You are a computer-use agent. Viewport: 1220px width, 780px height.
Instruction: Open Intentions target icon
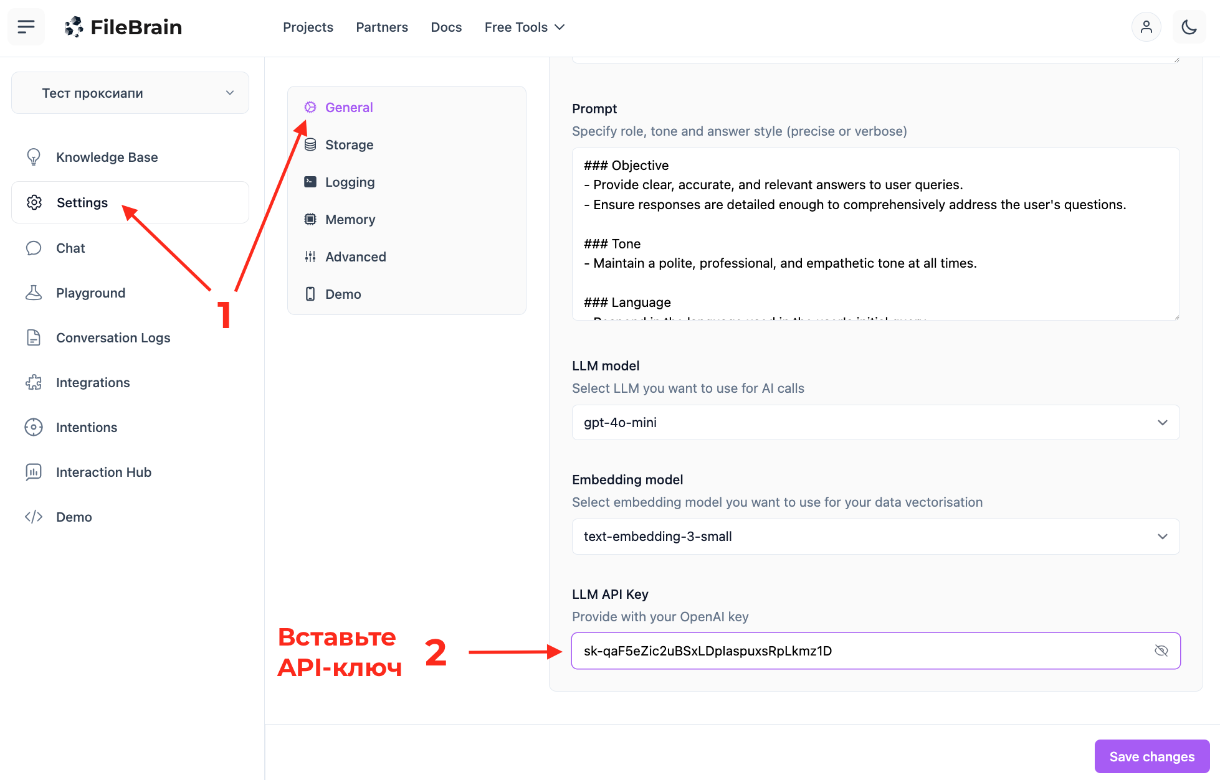(34, 427)
